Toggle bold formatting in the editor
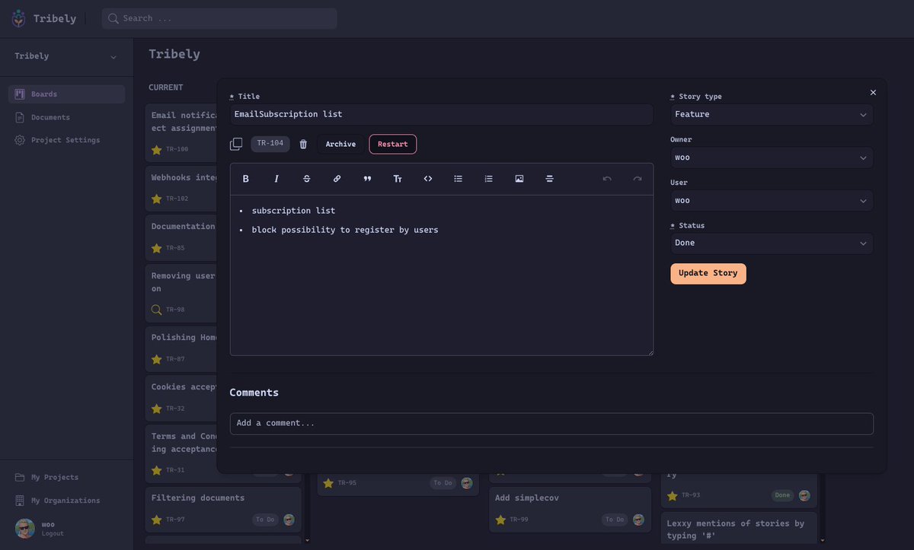 pos(245,179)
